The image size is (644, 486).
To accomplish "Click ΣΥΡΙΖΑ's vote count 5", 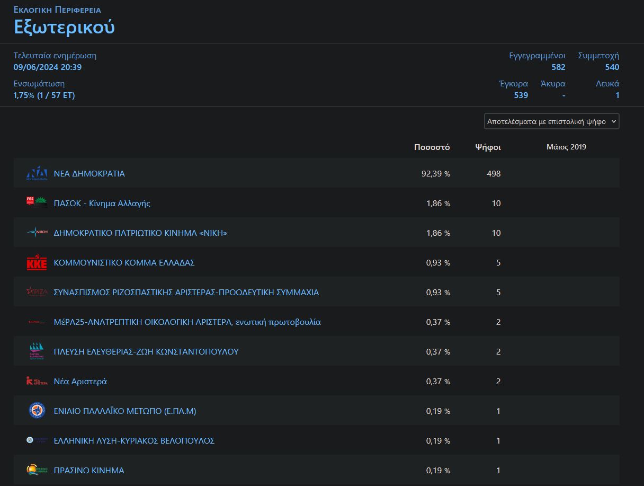I will coord(498,293).
